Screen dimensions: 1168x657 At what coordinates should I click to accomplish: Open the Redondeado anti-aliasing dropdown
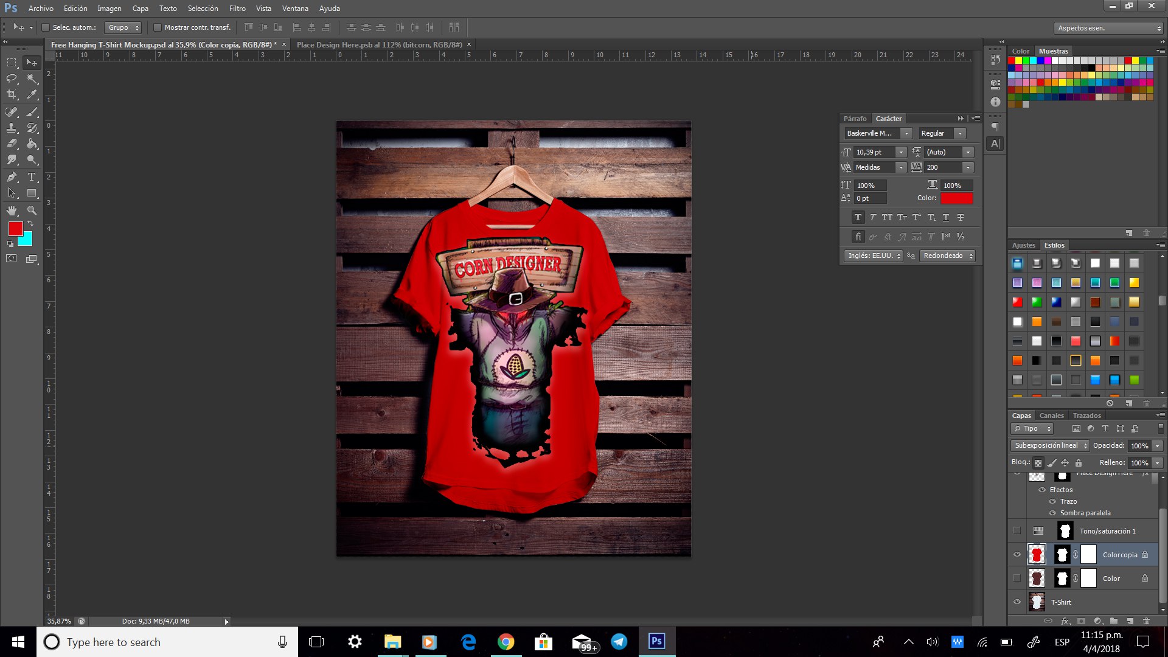pyautogui.click(x=947, y=255)
